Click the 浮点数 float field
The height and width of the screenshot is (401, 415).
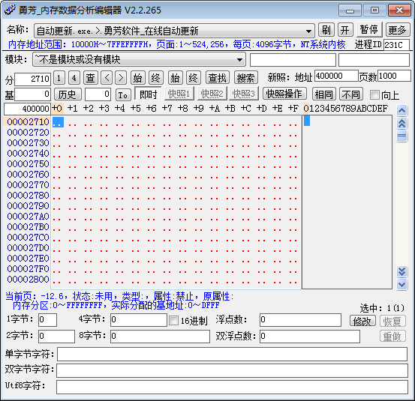pos(300,320)
